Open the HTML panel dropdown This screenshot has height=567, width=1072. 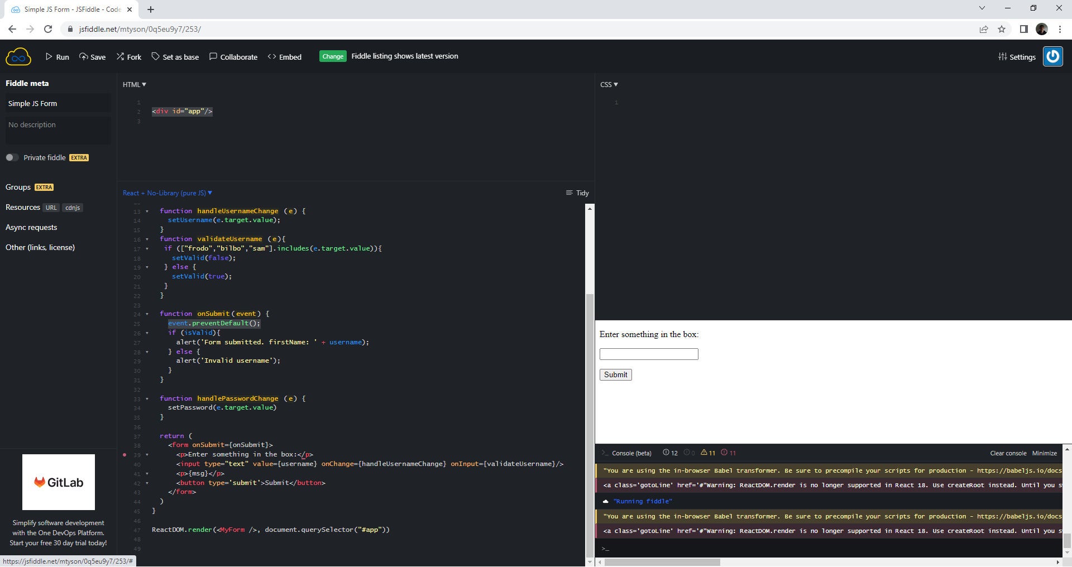click(135, 84)
